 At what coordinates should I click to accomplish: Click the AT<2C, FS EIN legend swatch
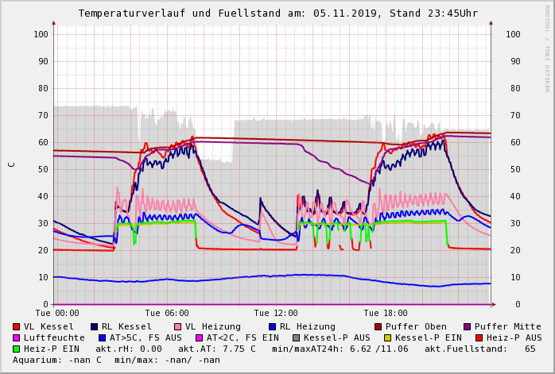point(200,337)
